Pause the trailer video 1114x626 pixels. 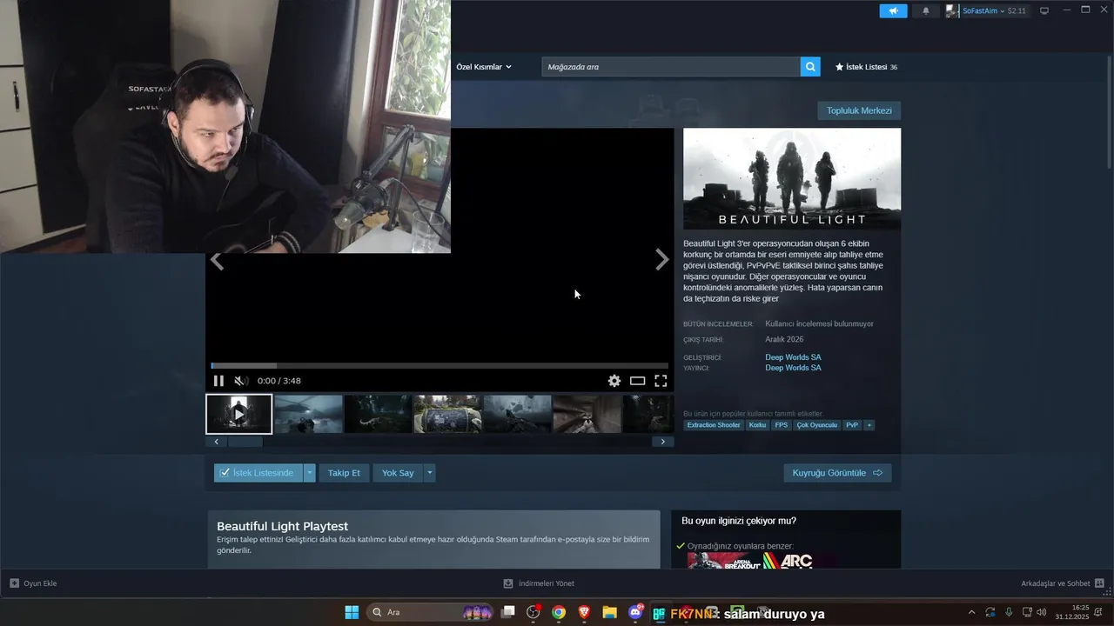click(x=218, y=381)
